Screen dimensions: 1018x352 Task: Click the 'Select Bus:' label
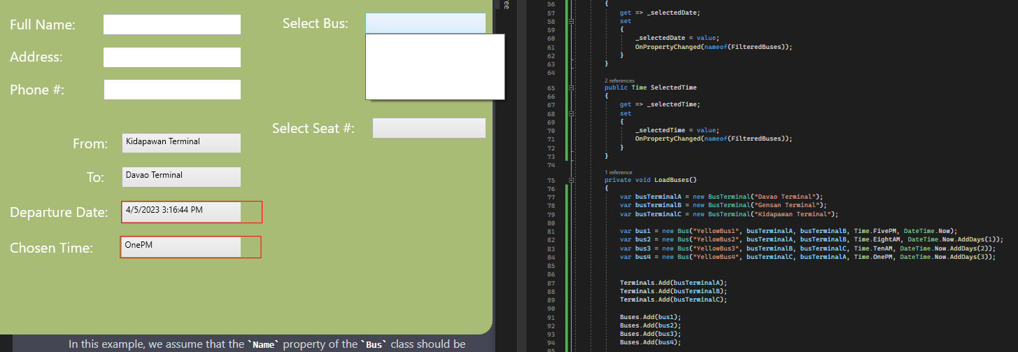[316, 23]
